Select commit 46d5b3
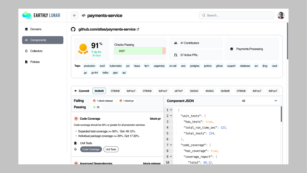 point(209,91)
